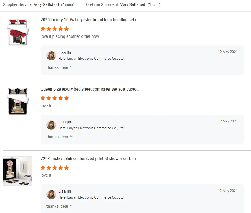Click Lisa Jin's avatar under the Queen Size comforter review
This screenshot has width=251, height=213.
point(51,125)
